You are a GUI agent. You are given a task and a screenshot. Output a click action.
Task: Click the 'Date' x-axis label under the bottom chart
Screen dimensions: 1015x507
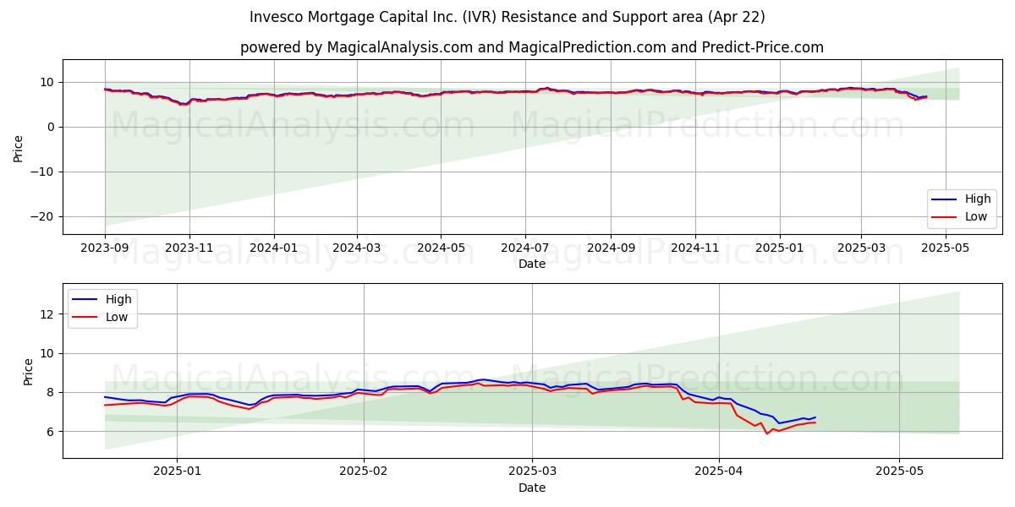532,488
